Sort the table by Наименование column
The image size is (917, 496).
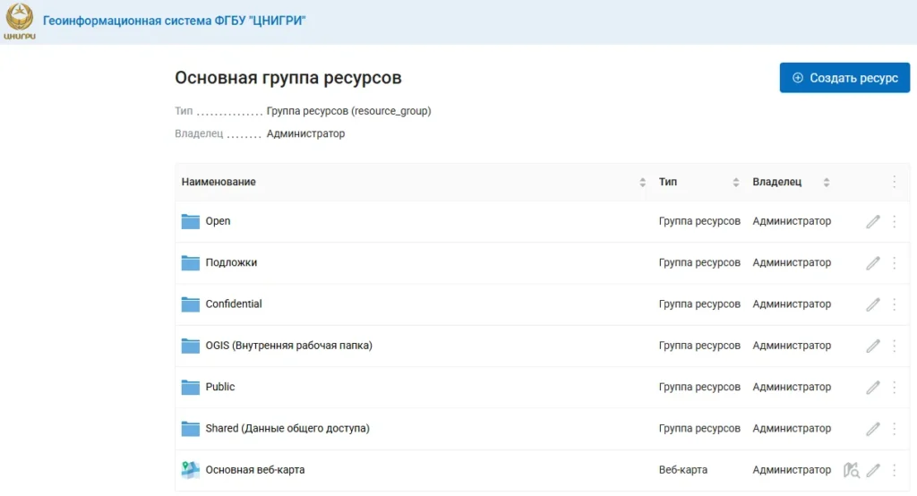coord(642,182)
